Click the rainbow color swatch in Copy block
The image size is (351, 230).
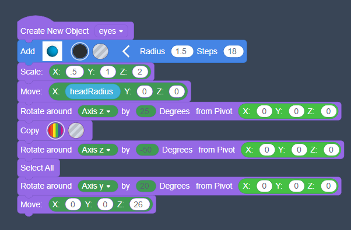(x=55, y=130)
